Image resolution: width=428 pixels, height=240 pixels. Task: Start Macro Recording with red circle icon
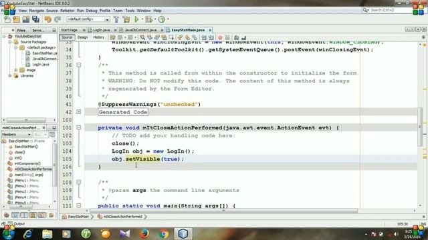[220, 37]
